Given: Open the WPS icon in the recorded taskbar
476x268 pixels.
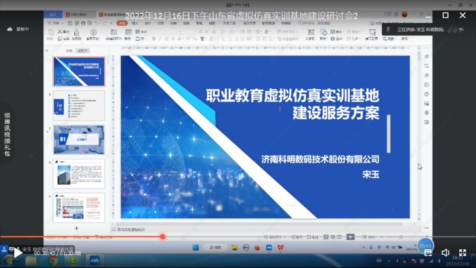Looking at the screenshot, I should click(x=280, y=248).
